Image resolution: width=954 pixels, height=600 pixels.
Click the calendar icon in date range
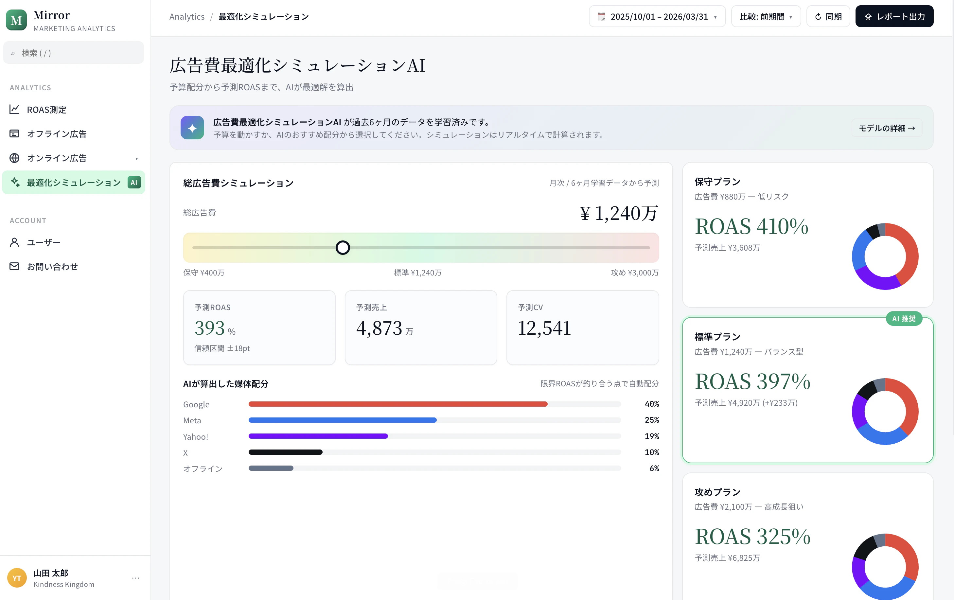click(x=601, y=17)
